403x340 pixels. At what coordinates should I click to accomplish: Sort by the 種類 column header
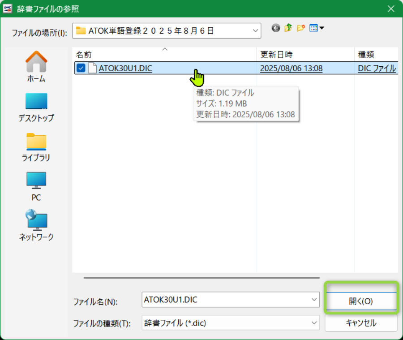click(x=376, y=55)
